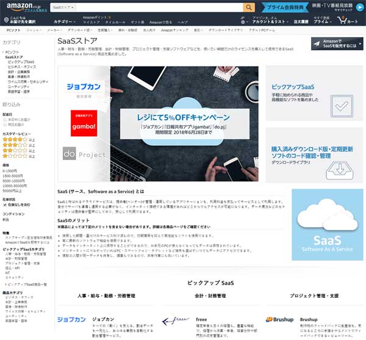Screen dimensions: 366x340
Task: Expand the 定期購入 subnav dropdown
Action: (x=105, y=30)
